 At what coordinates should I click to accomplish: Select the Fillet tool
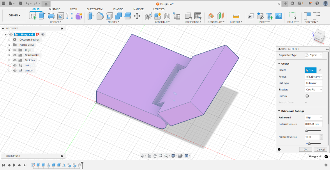(100, 16)
